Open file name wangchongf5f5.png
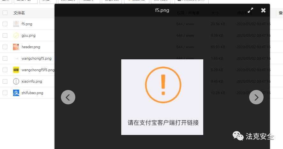The height and width of the screenshot is (149, 283). click(x=38, y=70)
